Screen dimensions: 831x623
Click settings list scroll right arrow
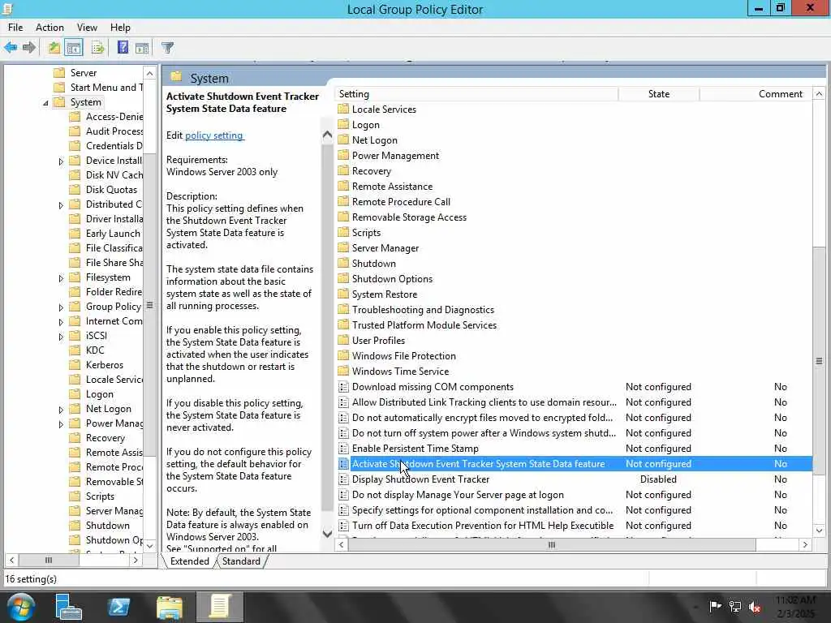click(x=805, y=544)
